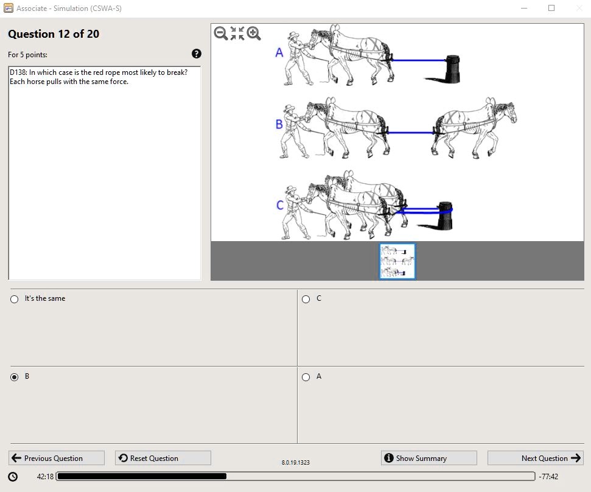Click the info icon beside Show Summary
The height and width of the screenshot is (492, 591).
point(388,457)
